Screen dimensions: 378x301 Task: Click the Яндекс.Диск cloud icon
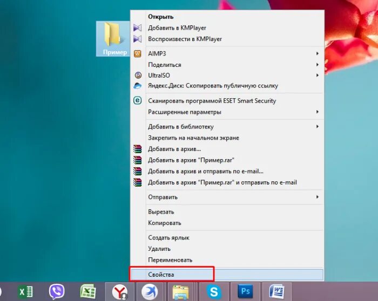pos(137,86)
